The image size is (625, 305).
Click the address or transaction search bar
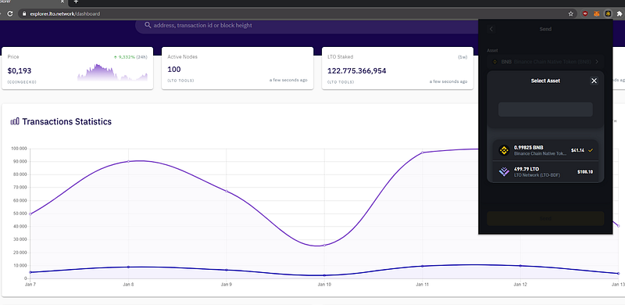tap(307, 25)
